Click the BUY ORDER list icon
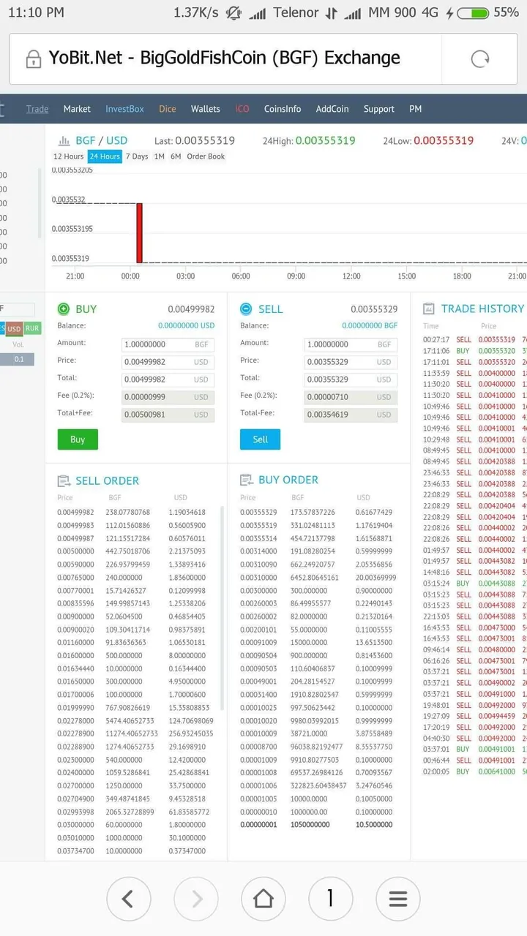Image resolution: width=527 pixels, height=936 pixels. (246, 480)
